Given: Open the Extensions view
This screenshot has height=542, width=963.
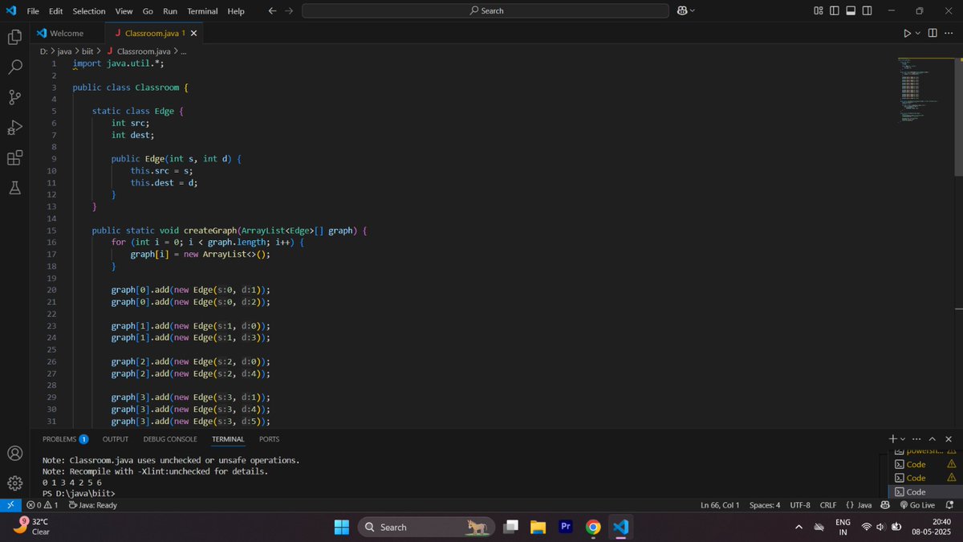Looking at the screenshot, I should [14, 158].
